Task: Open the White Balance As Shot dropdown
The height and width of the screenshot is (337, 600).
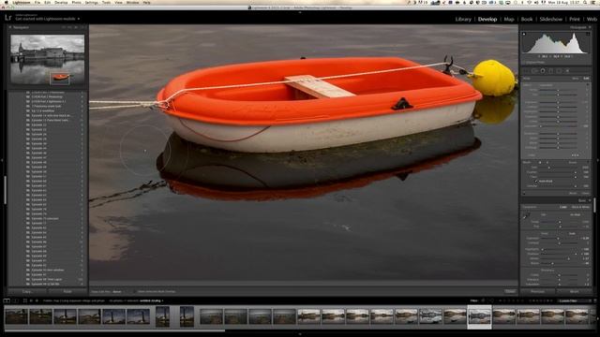Action: click(575, 214)
